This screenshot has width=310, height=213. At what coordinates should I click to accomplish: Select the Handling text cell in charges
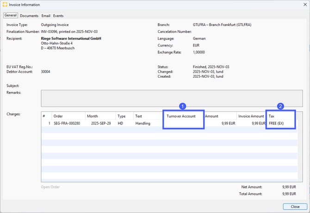143,124
